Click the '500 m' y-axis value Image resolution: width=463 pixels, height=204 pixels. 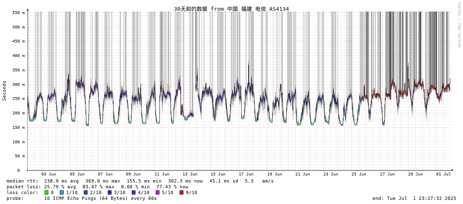click(x=19, y=27)
